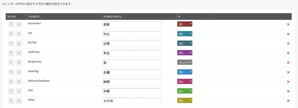Move the rest row up
The height and width of the screenshot is (108, 298).
(x=11, y=91)
